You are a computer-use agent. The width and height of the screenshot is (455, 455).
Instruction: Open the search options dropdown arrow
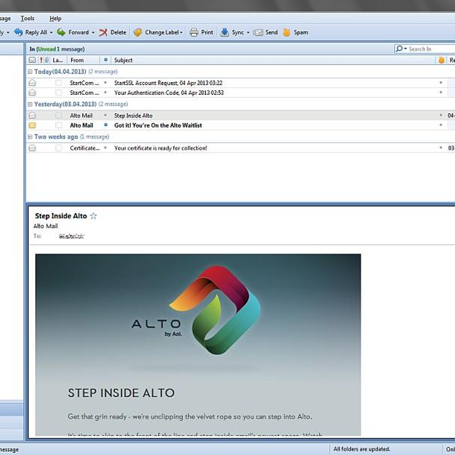pos(406,48)
